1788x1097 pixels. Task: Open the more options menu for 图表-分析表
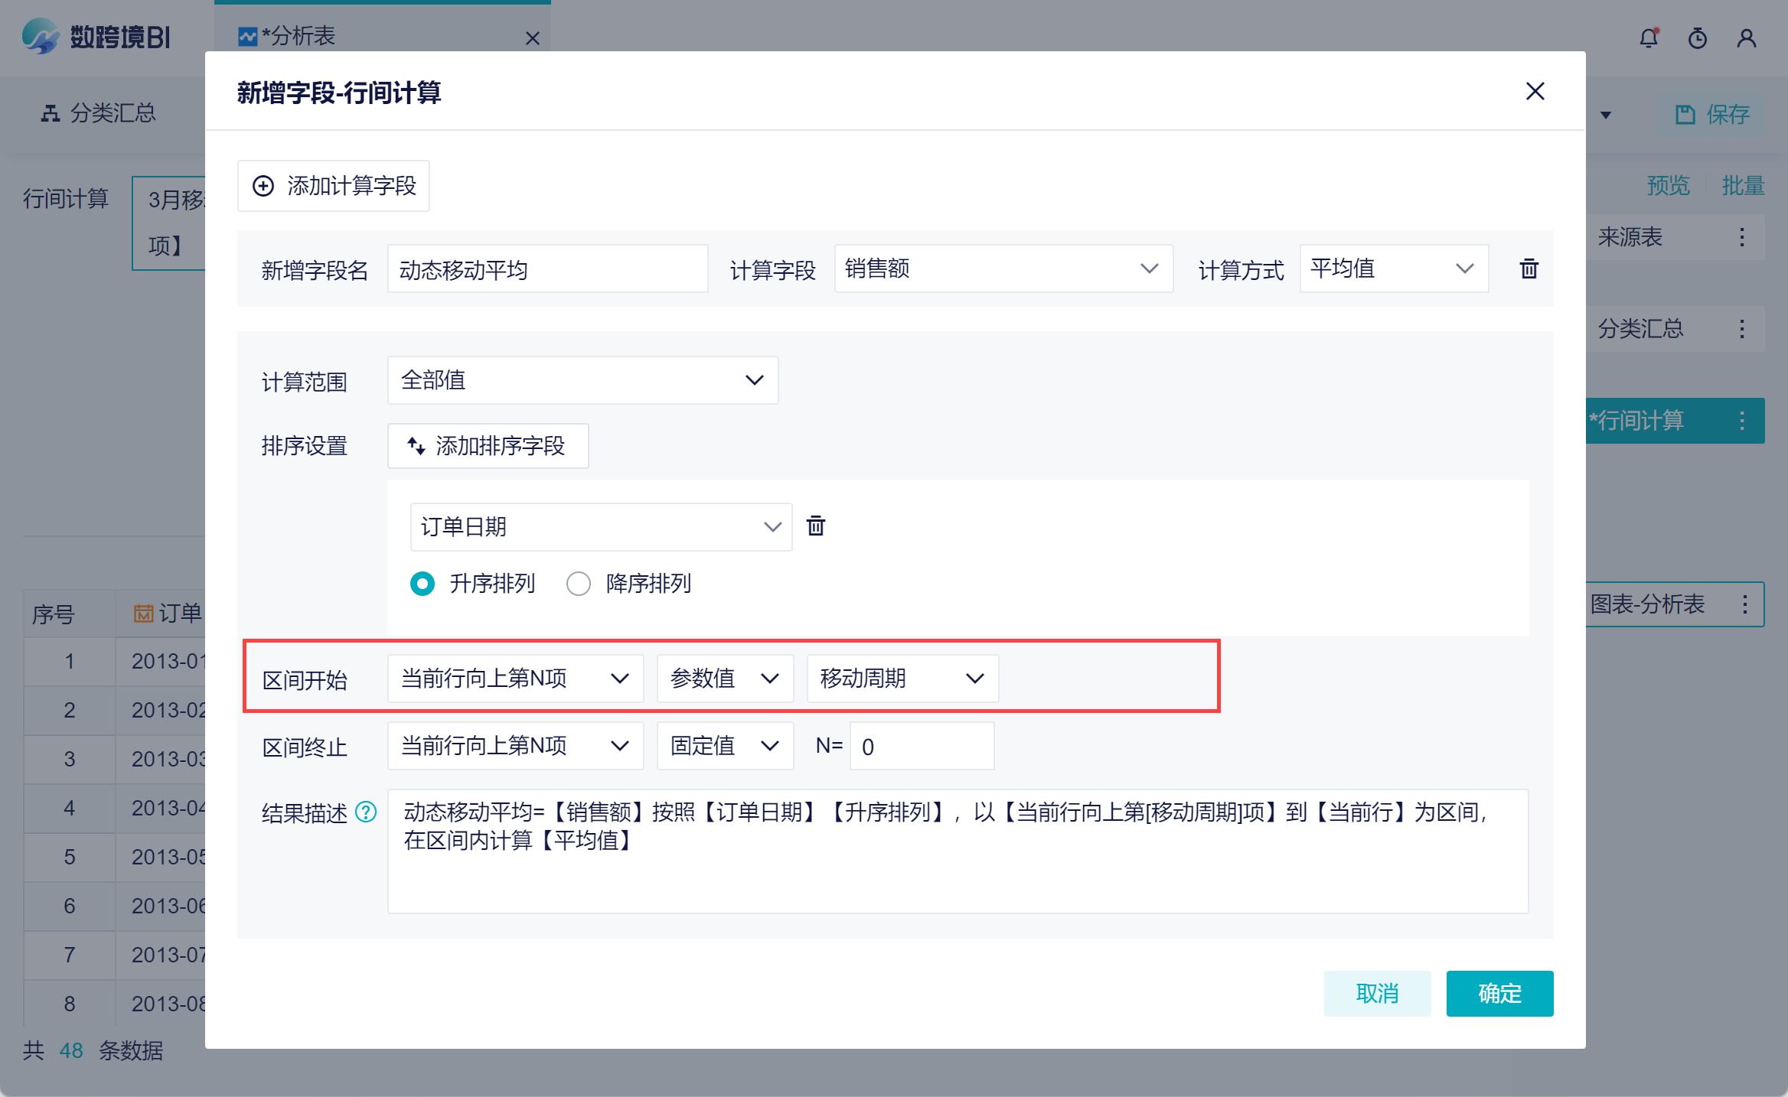click(1745, 604)
